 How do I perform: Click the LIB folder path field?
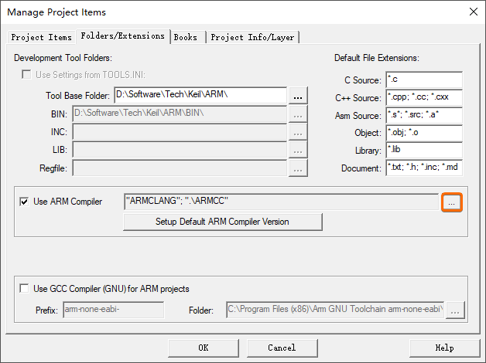click(x=180, y=150)
